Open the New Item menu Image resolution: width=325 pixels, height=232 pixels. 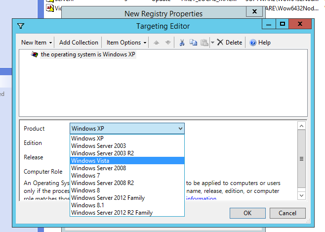click(x=37, y=43)
